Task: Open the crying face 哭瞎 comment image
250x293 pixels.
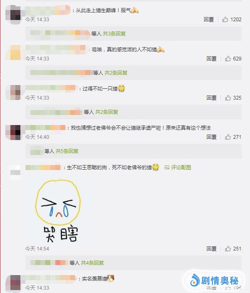Action: [x=58, y=211]
